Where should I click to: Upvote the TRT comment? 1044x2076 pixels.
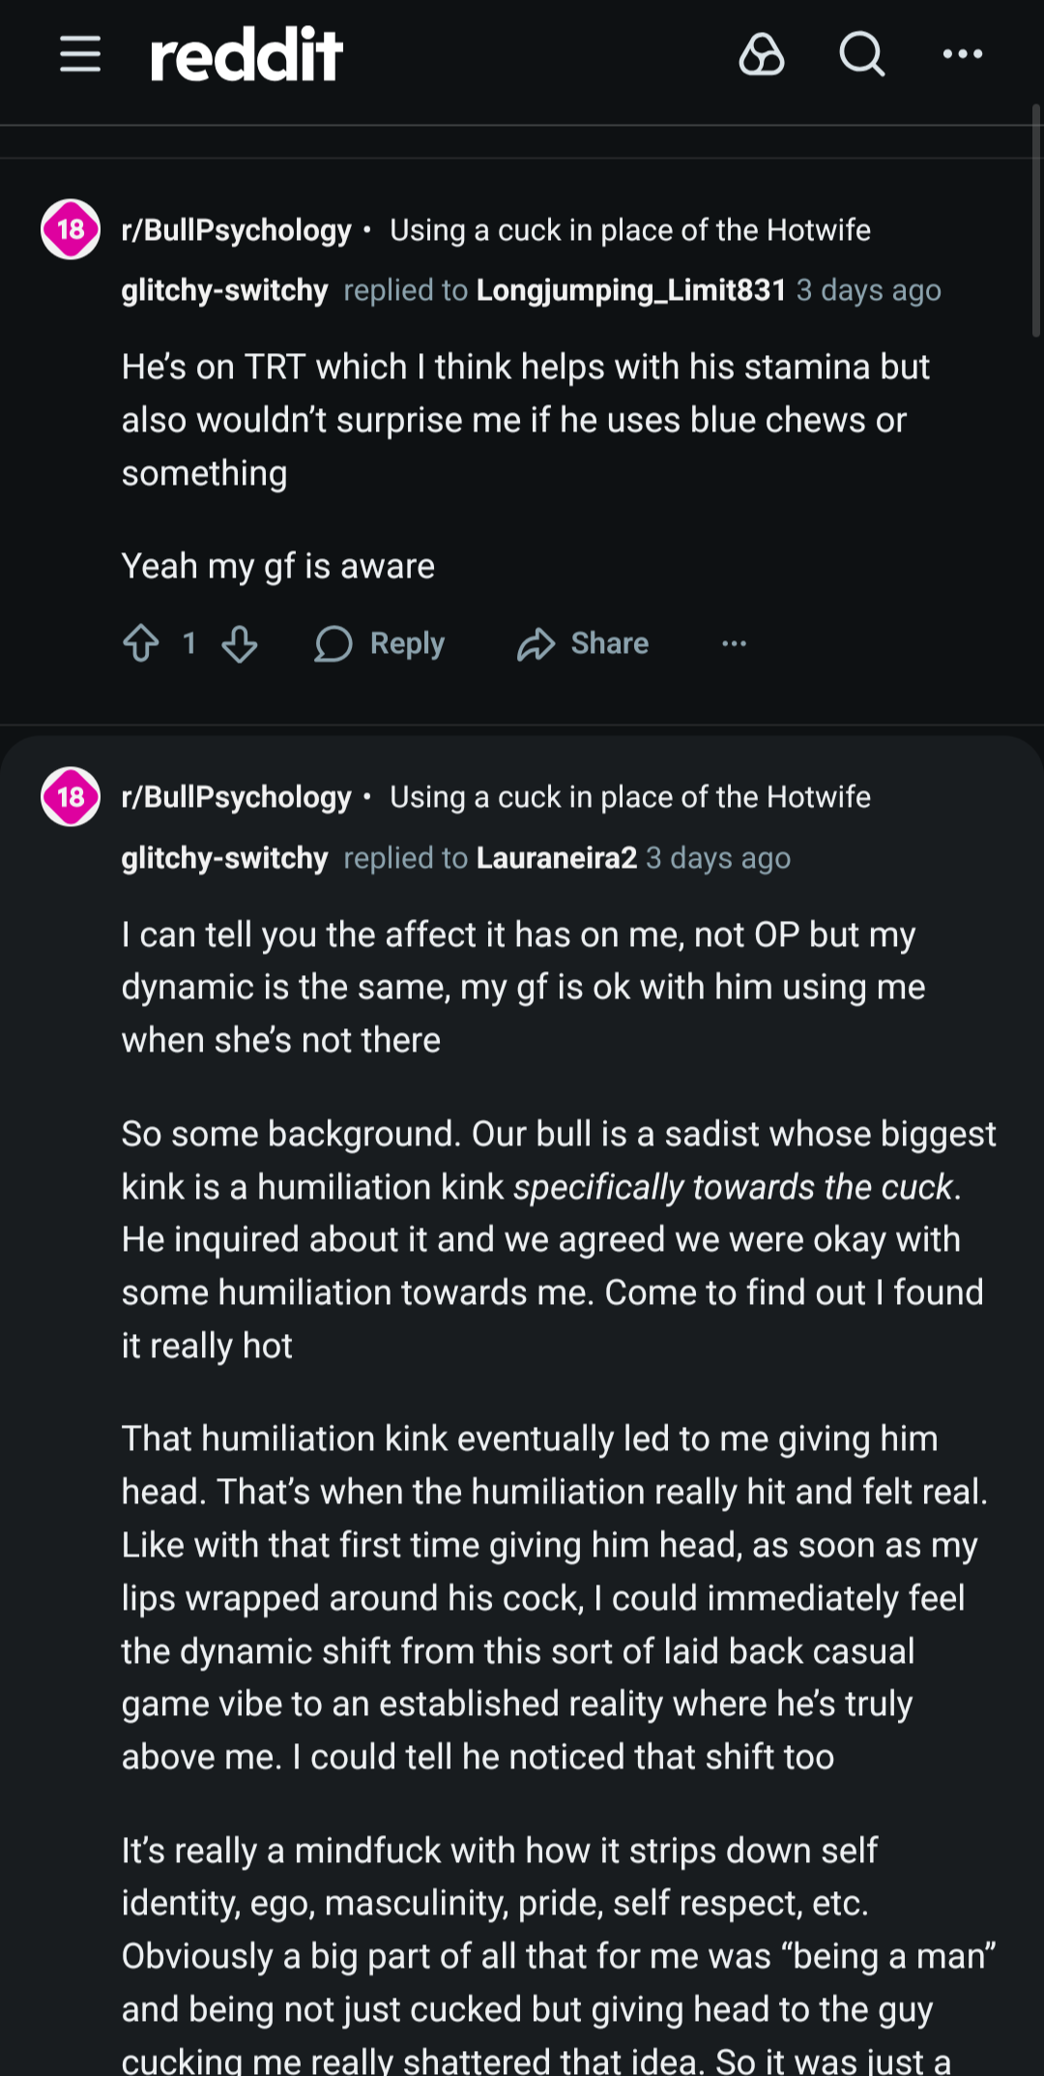[141, 643]
